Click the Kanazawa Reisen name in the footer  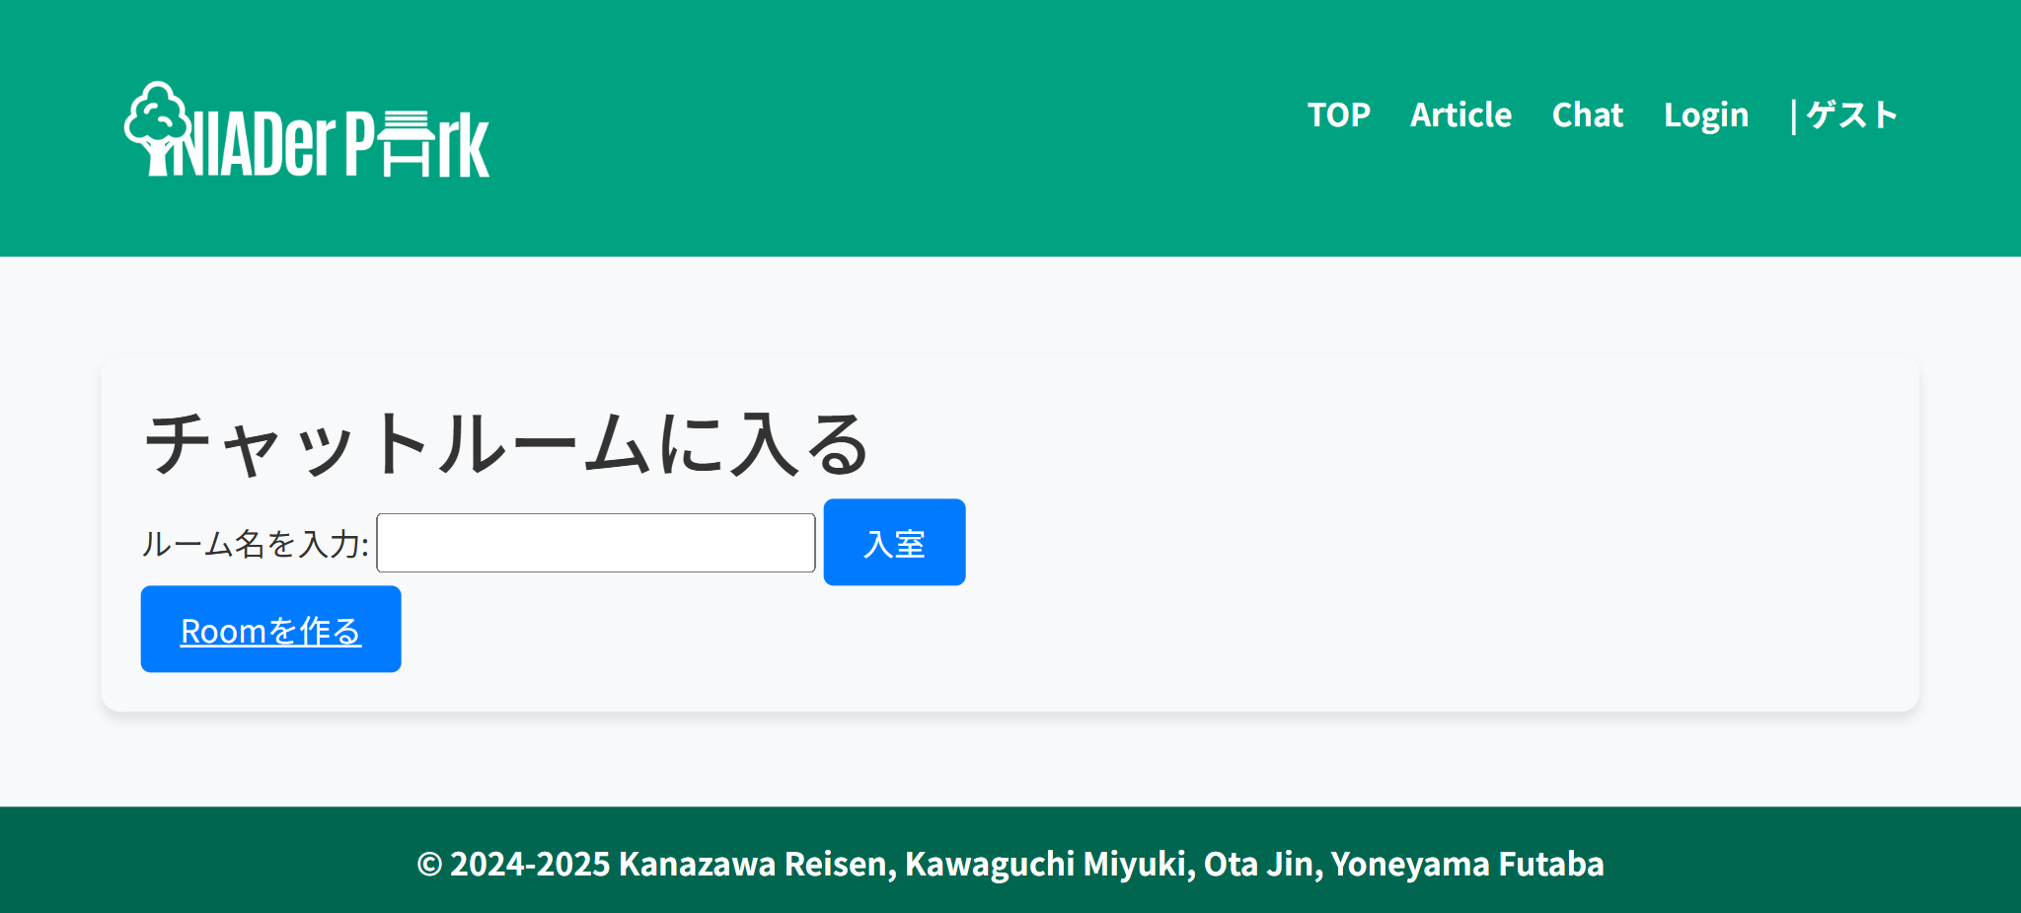756,864
